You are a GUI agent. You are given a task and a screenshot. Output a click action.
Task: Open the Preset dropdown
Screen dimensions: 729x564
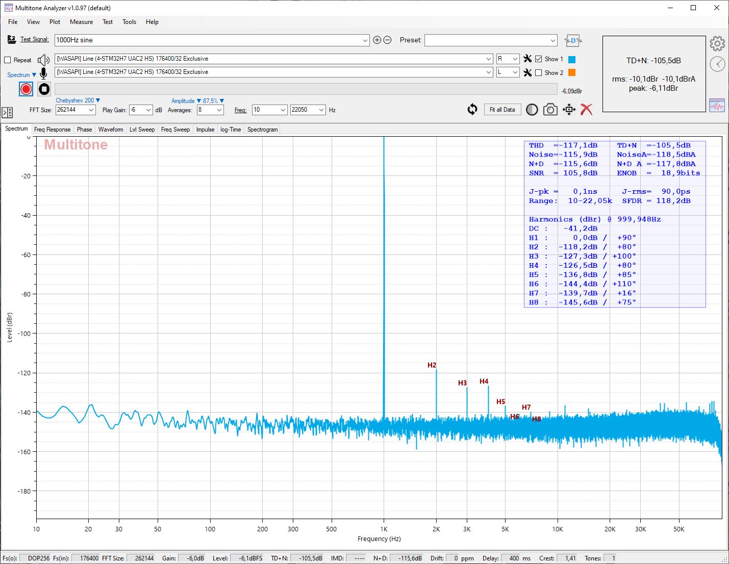(x=491, y=40)
